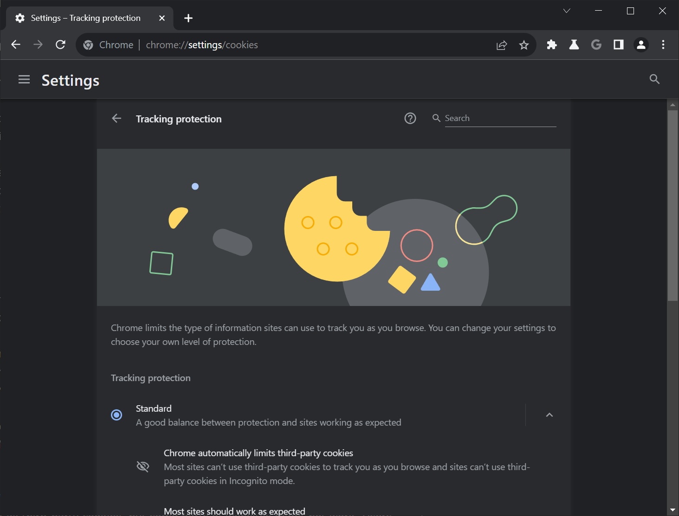Click the vertical scrollbar down arrow
The width and height of the screenshot is (679, 516).
(673, 510)
